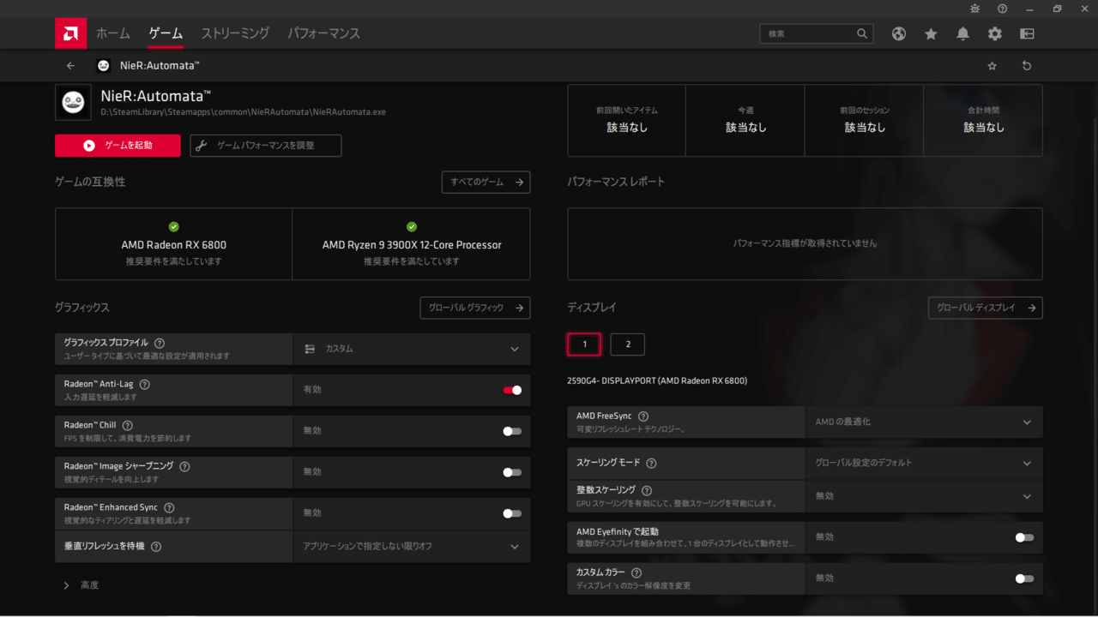
Task: Click the reset icon beside the game title
Action: coord(1026,65)
